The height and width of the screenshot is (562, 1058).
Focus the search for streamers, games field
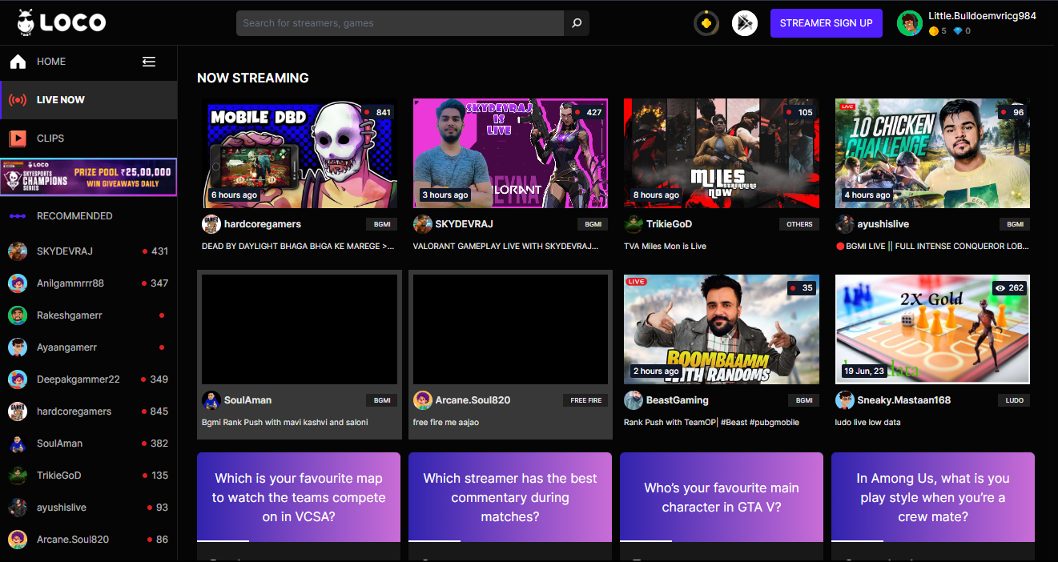click(400, 23)
